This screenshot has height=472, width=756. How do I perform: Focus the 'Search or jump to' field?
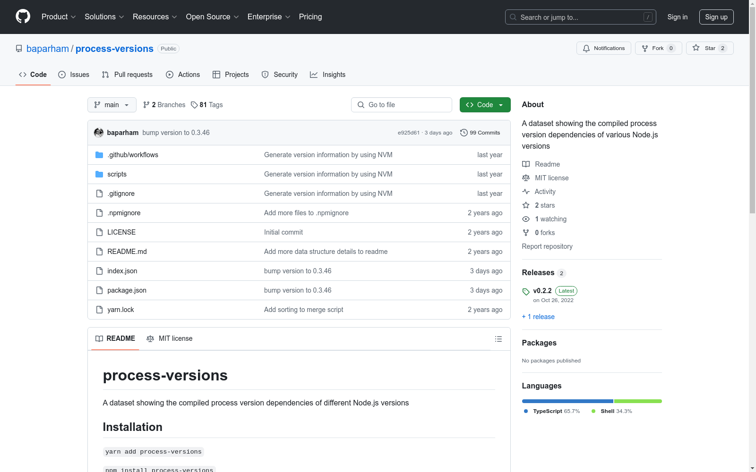pyautogui.click(x=581, y=17)
